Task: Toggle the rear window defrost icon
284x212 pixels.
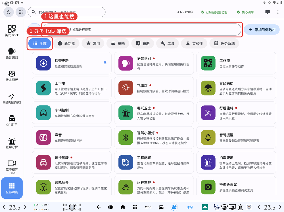Action: tap(232, 207)
